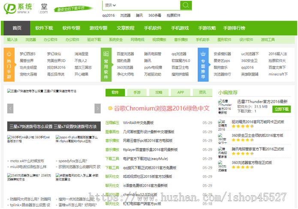Screen dimensions: 298x209
Task: Open 腾讯电脑管 common software link
Action: click(x=153, y=54)
